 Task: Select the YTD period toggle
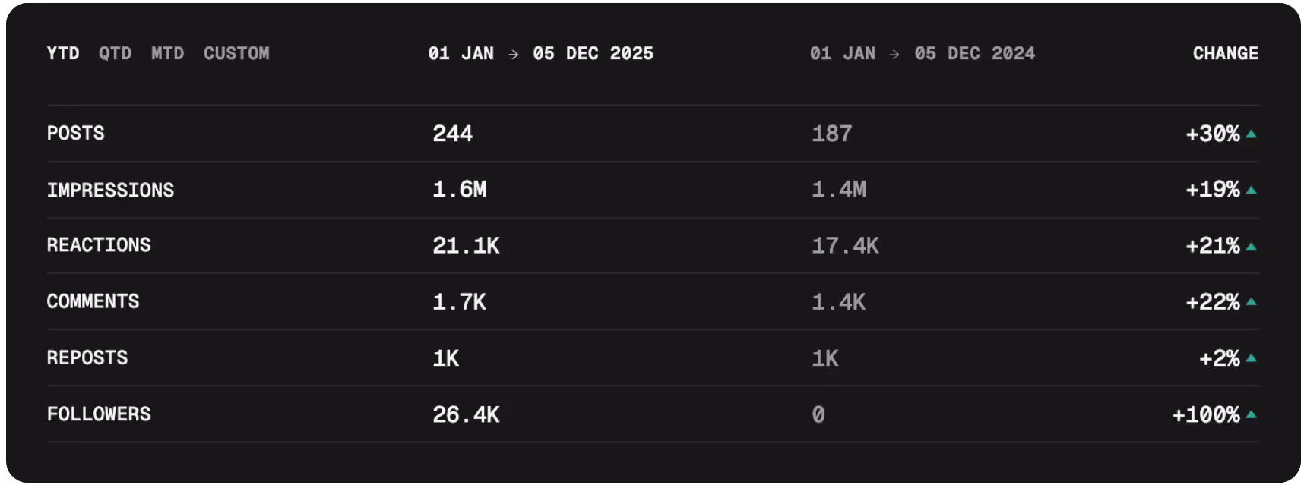point(62,53)
